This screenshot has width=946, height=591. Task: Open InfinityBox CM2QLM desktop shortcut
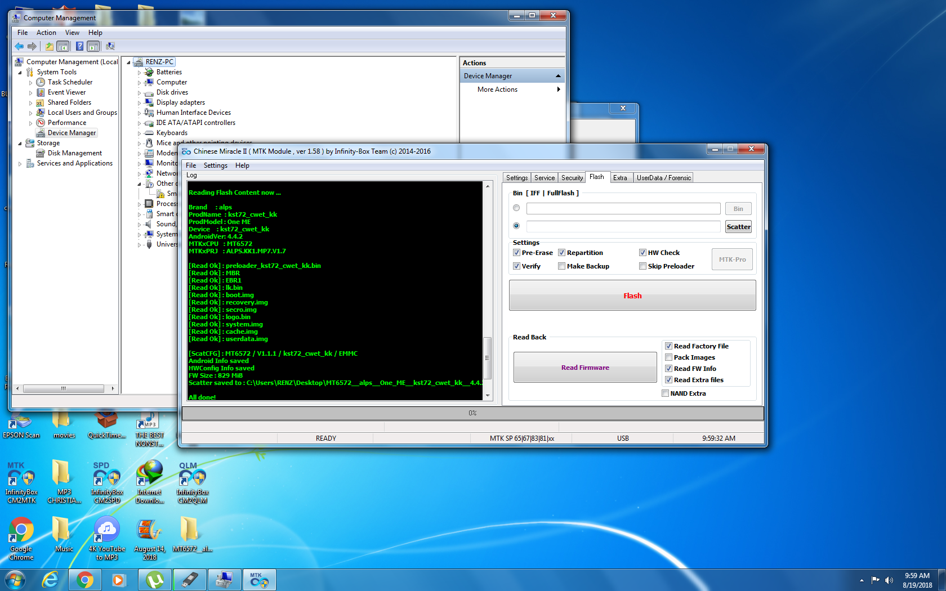click(x=193, y=482)
